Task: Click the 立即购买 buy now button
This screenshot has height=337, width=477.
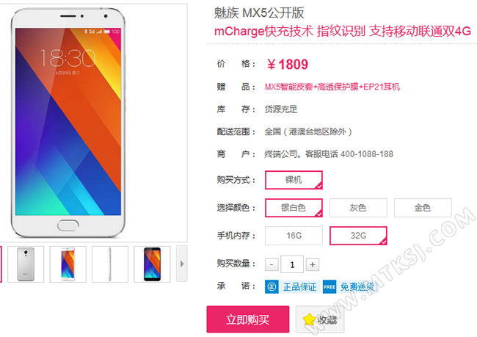Action: coord(248,319)
